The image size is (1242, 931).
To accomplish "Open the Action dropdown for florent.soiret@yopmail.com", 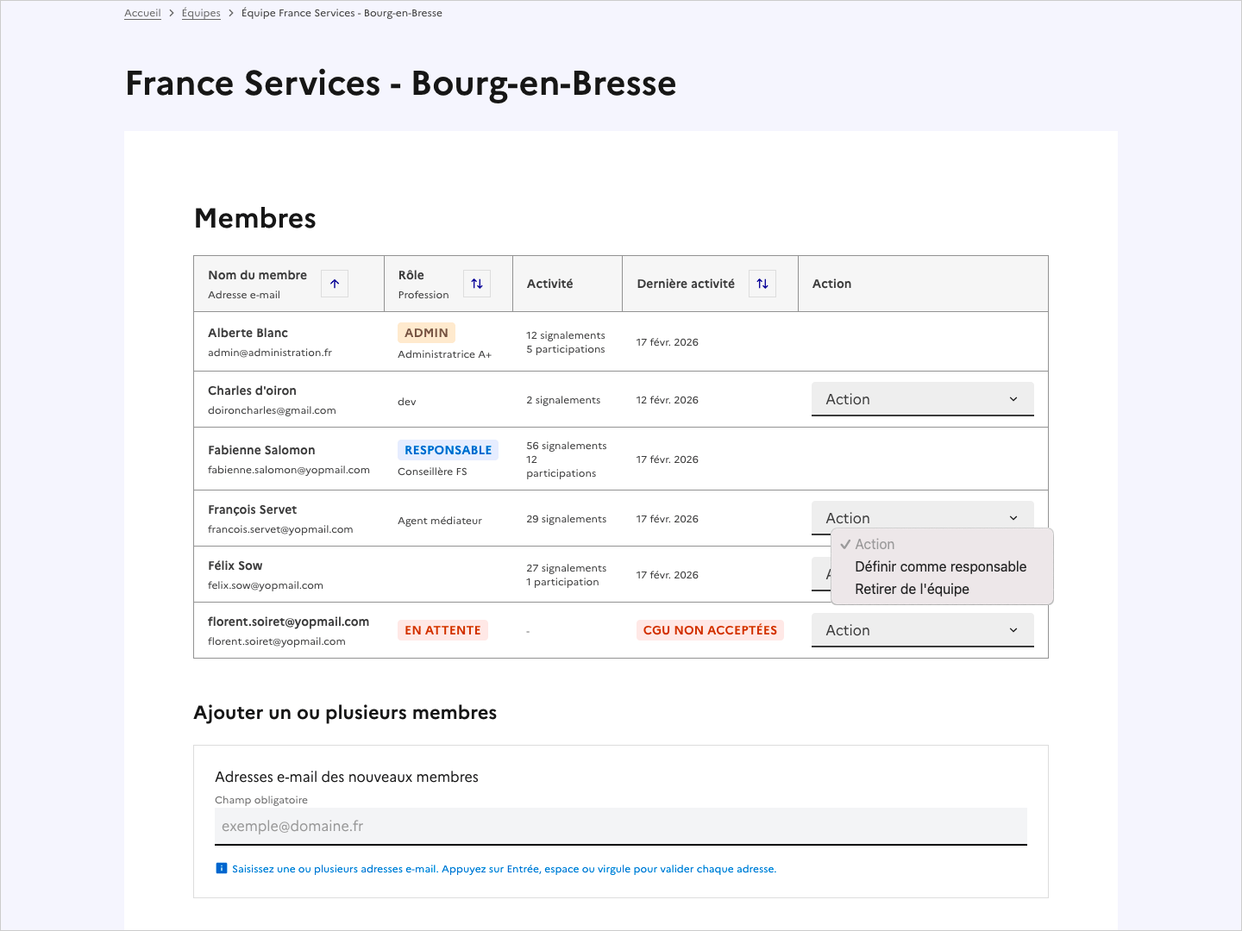I will click(x=922, y=629).
